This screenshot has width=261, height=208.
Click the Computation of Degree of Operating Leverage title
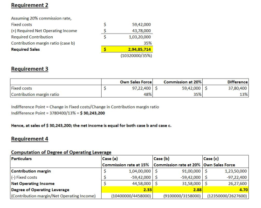(61, 152)
